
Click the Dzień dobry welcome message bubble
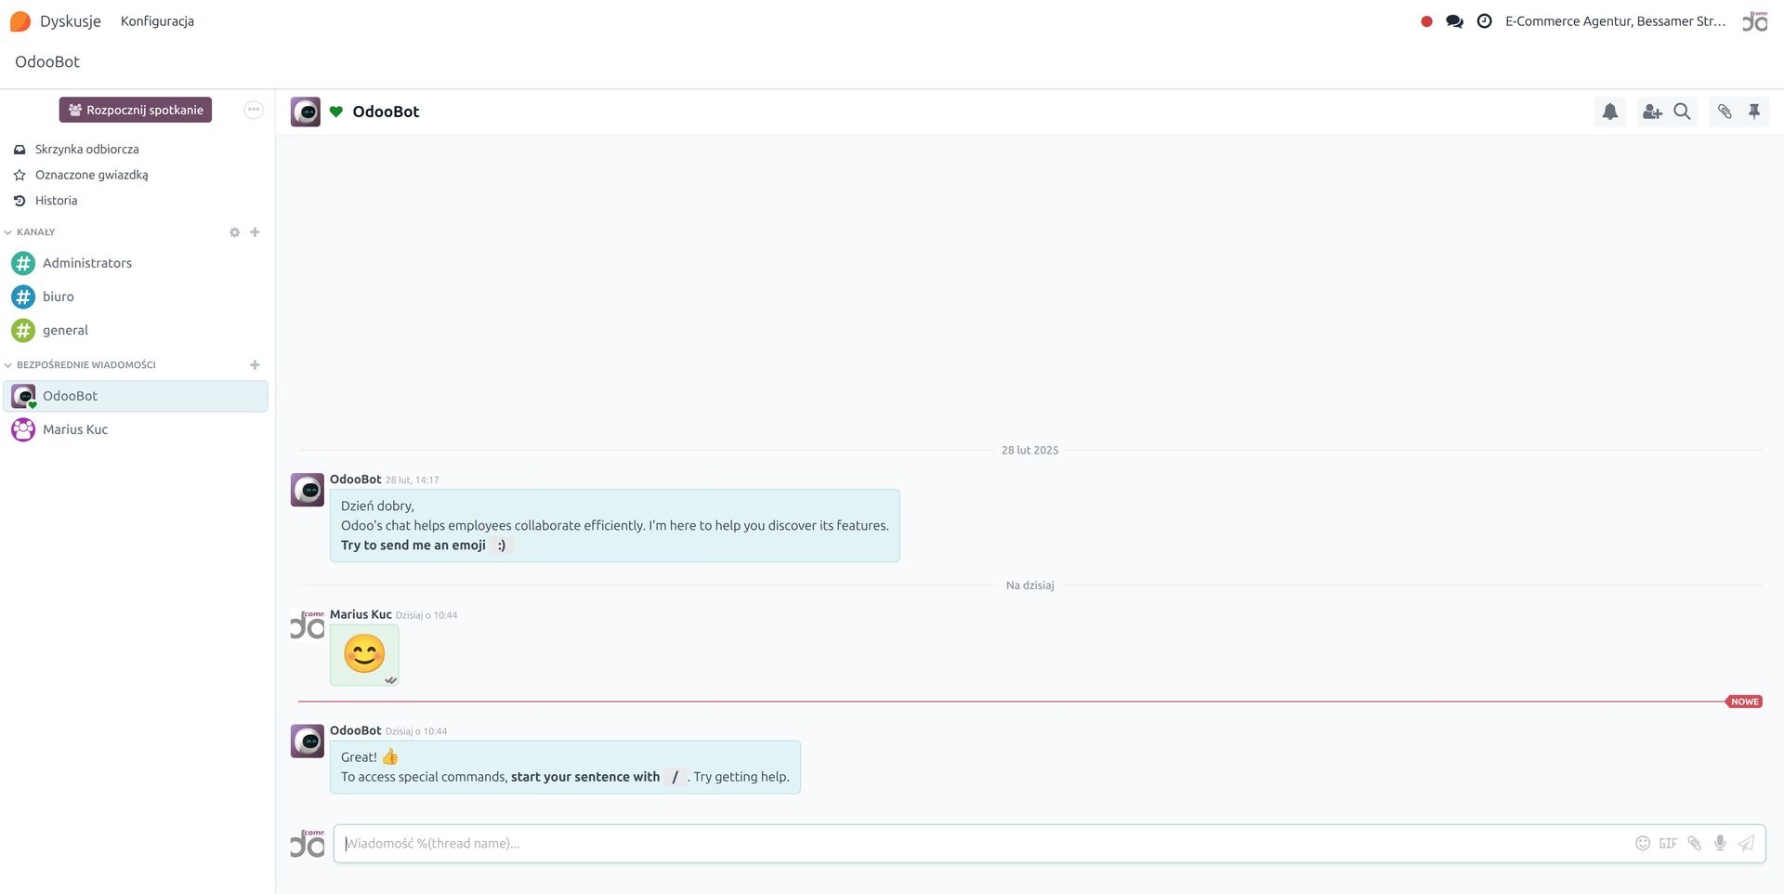[x=614, y=526]
